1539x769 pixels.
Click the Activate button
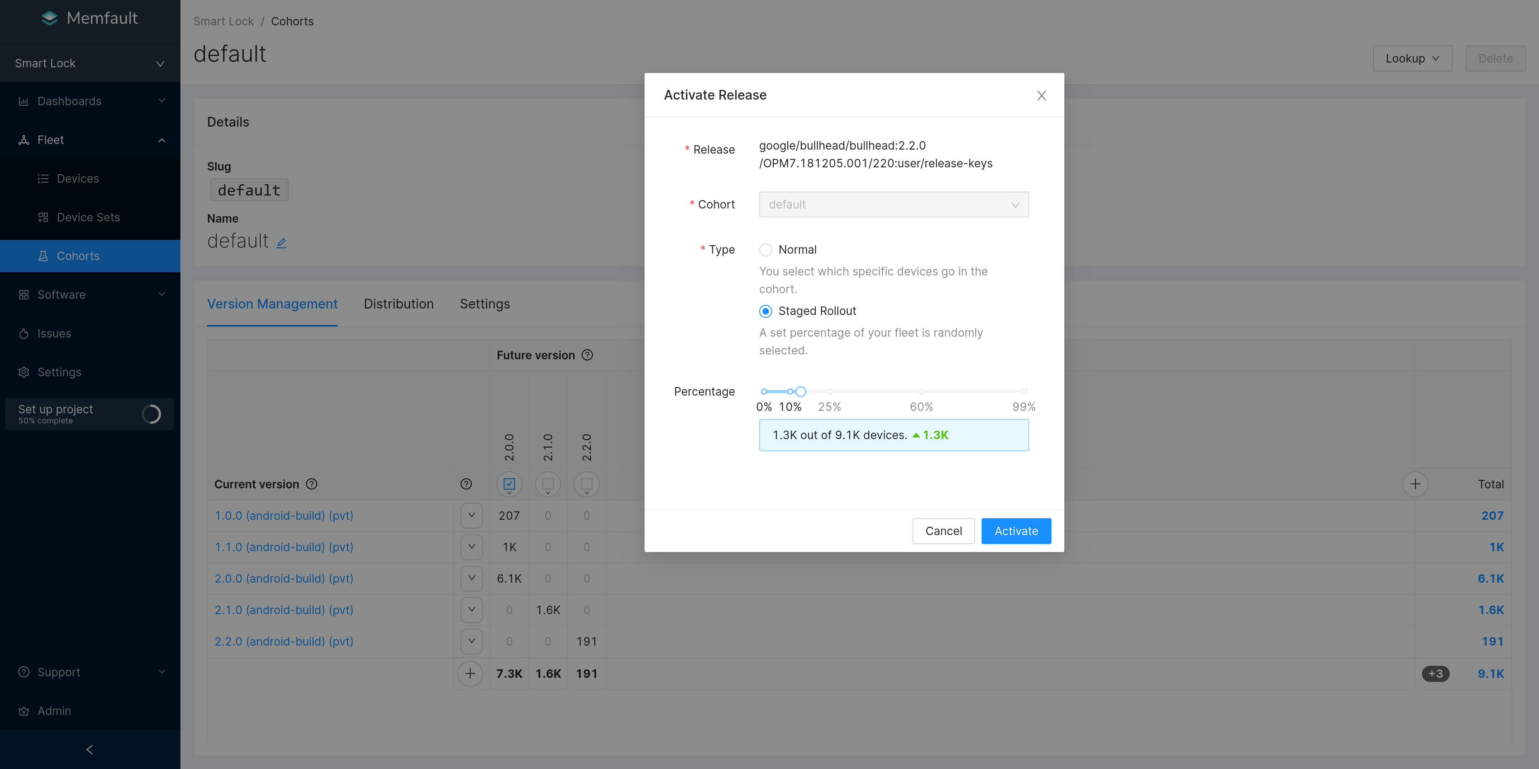point(1016,531)
